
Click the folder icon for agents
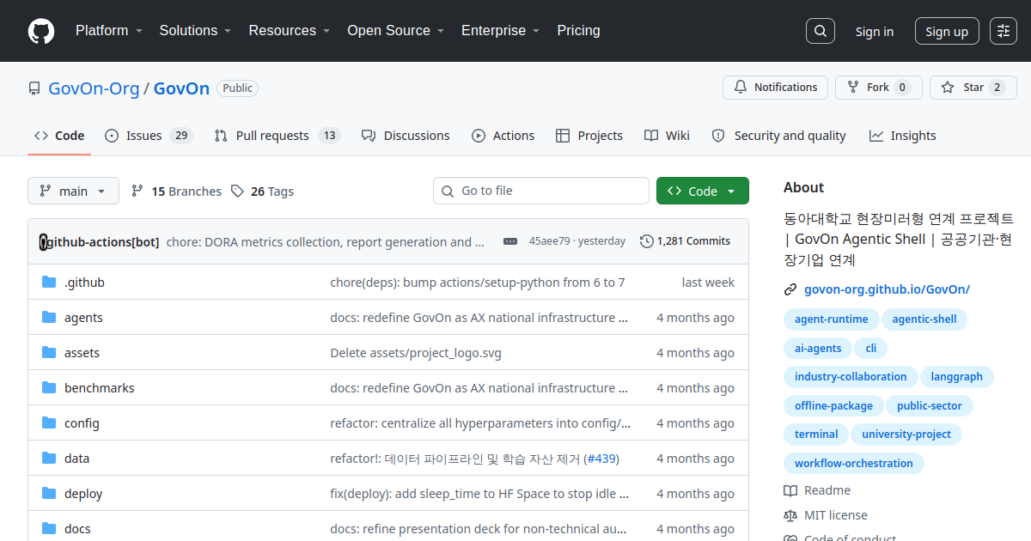click(49, 318)
